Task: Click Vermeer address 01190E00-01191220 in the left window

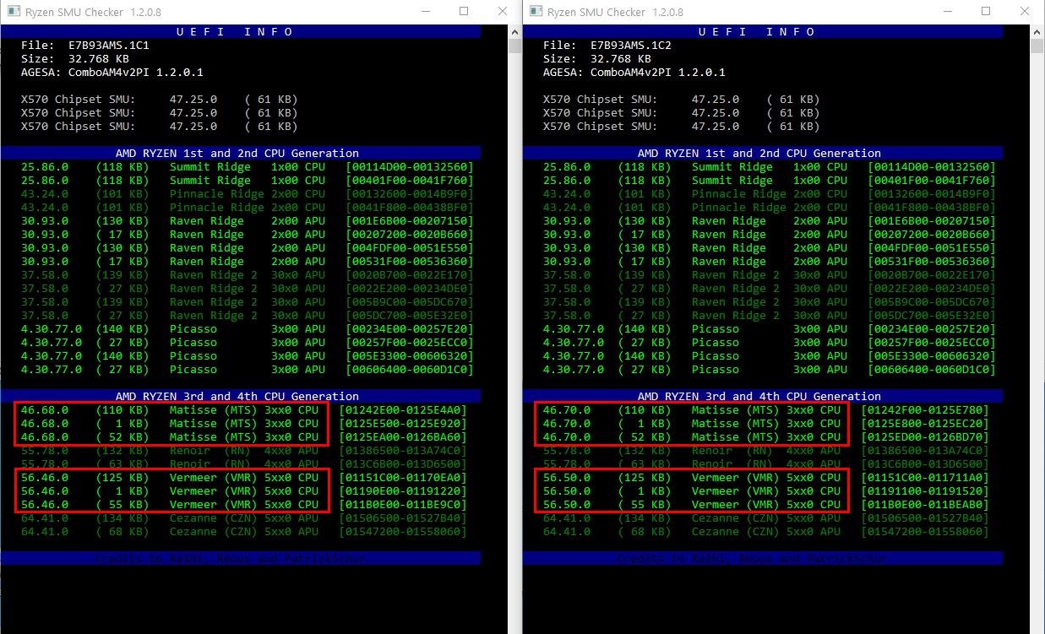Action: pyautogui.click(x=403, y=490)
